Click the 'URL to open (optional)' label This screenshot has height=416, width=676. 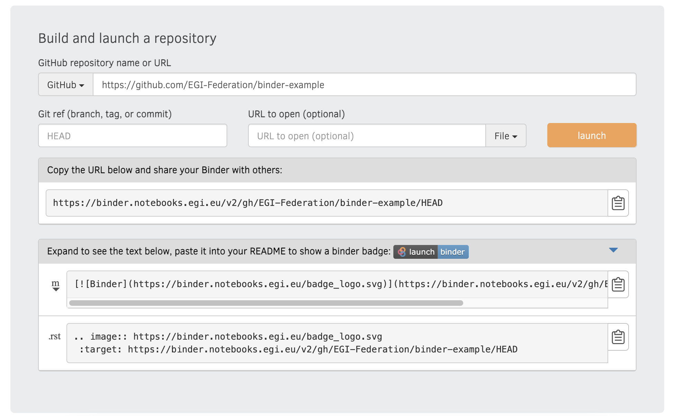(296, 114)
